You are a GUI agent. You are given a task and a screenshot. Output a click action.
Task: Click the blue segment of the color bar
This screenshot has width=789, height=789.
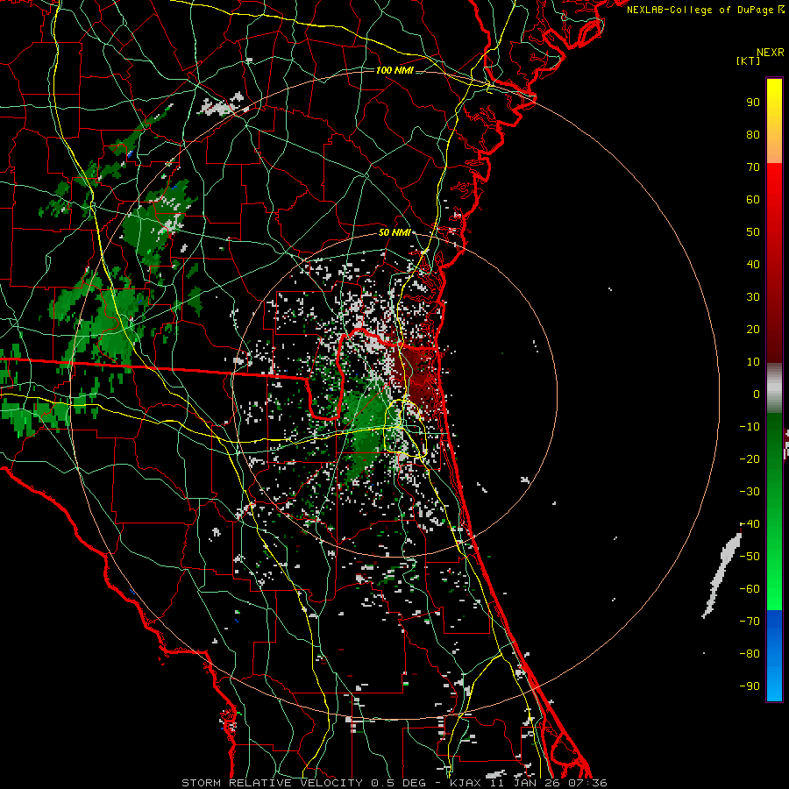pyautogui.click(x=774, y=655)
